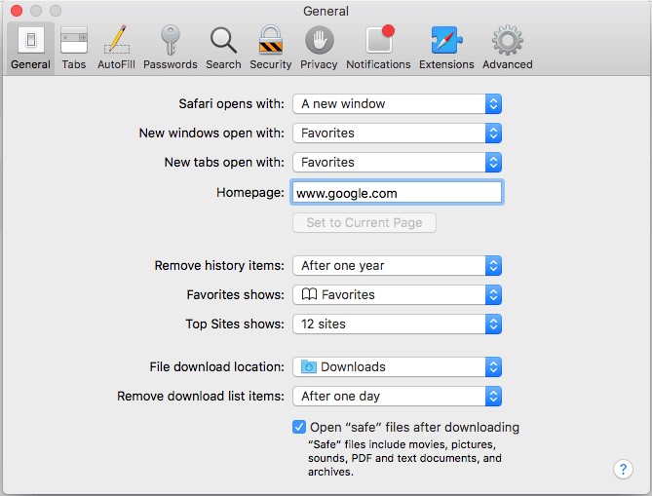Expand the New windows open with dropdown
This screenshot has width=652, height=496.
397,134
